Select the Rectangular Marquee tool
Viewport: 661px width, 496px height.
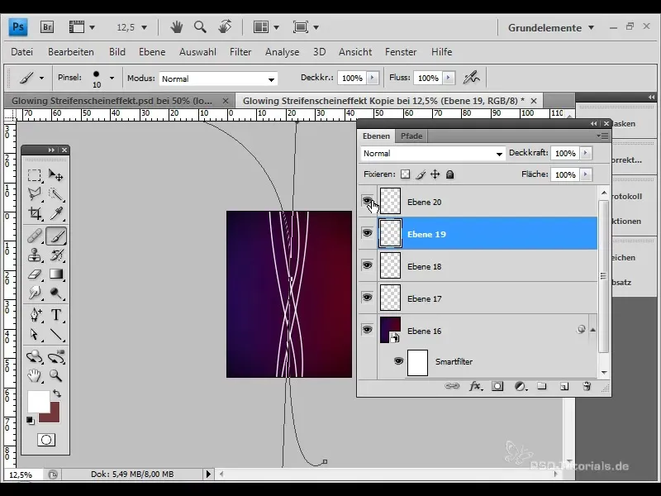pos(34,174)
